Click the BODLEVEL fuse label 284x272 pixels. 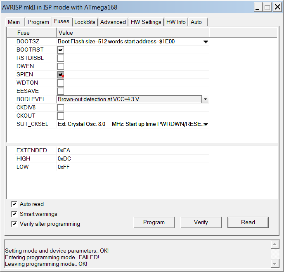point(31,99)
